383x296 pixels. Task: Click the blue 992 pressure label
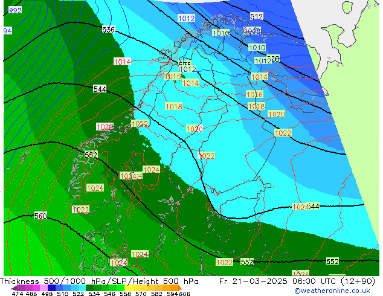[15, 10]
